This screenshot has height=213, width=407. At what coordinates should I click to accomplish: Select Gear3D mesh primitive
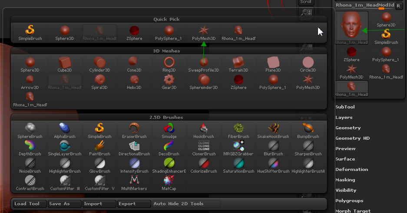coord(169,82)
